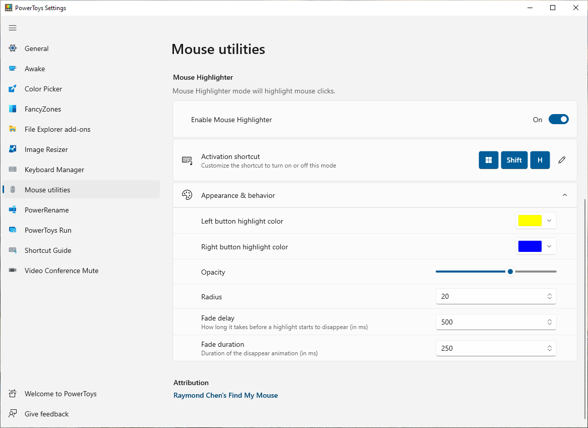Click the Opacity slider thumb
Screen dimensions: 588x428
click(x=510, y=272)
